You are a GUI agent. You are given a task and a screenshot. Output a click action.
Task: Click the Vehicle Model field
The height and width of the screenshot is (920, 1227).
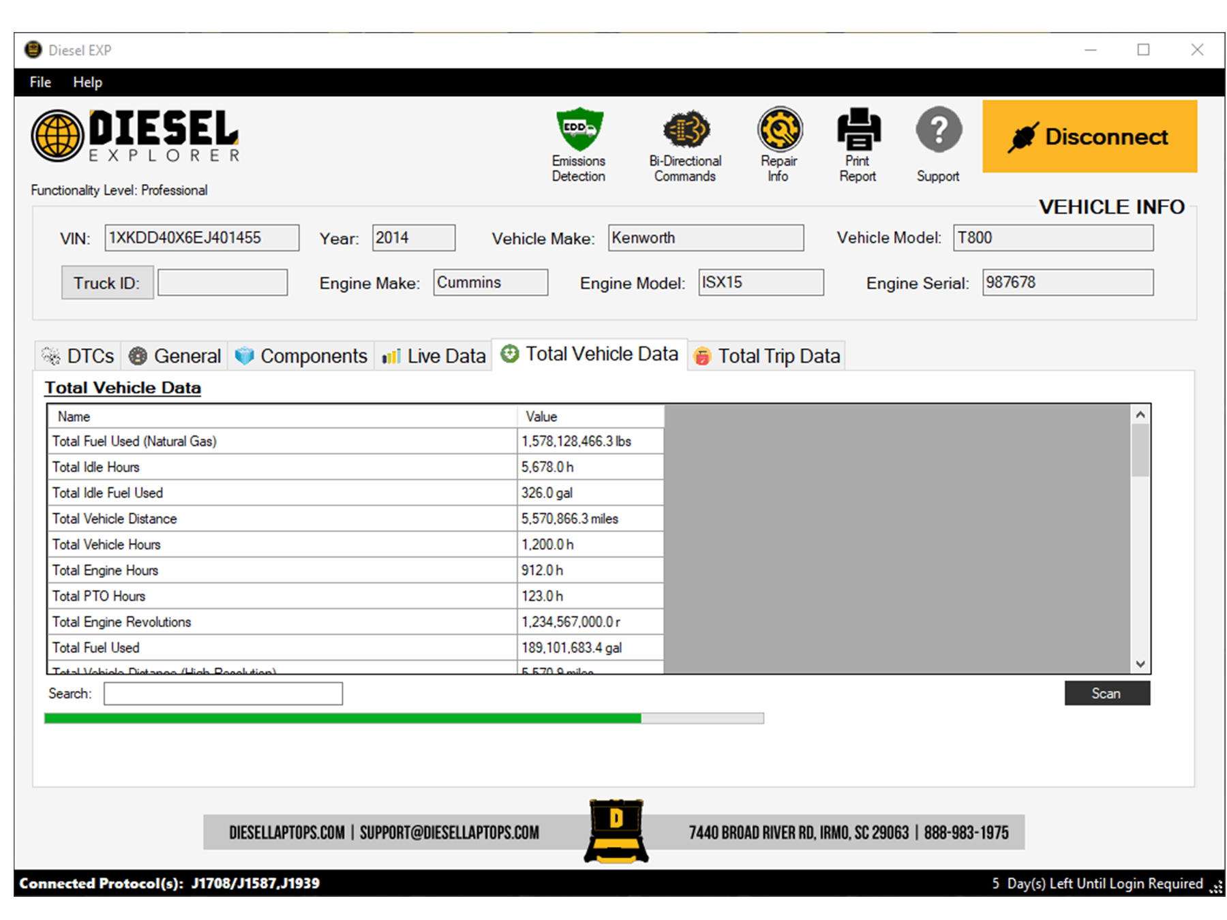click(1053, 238)
